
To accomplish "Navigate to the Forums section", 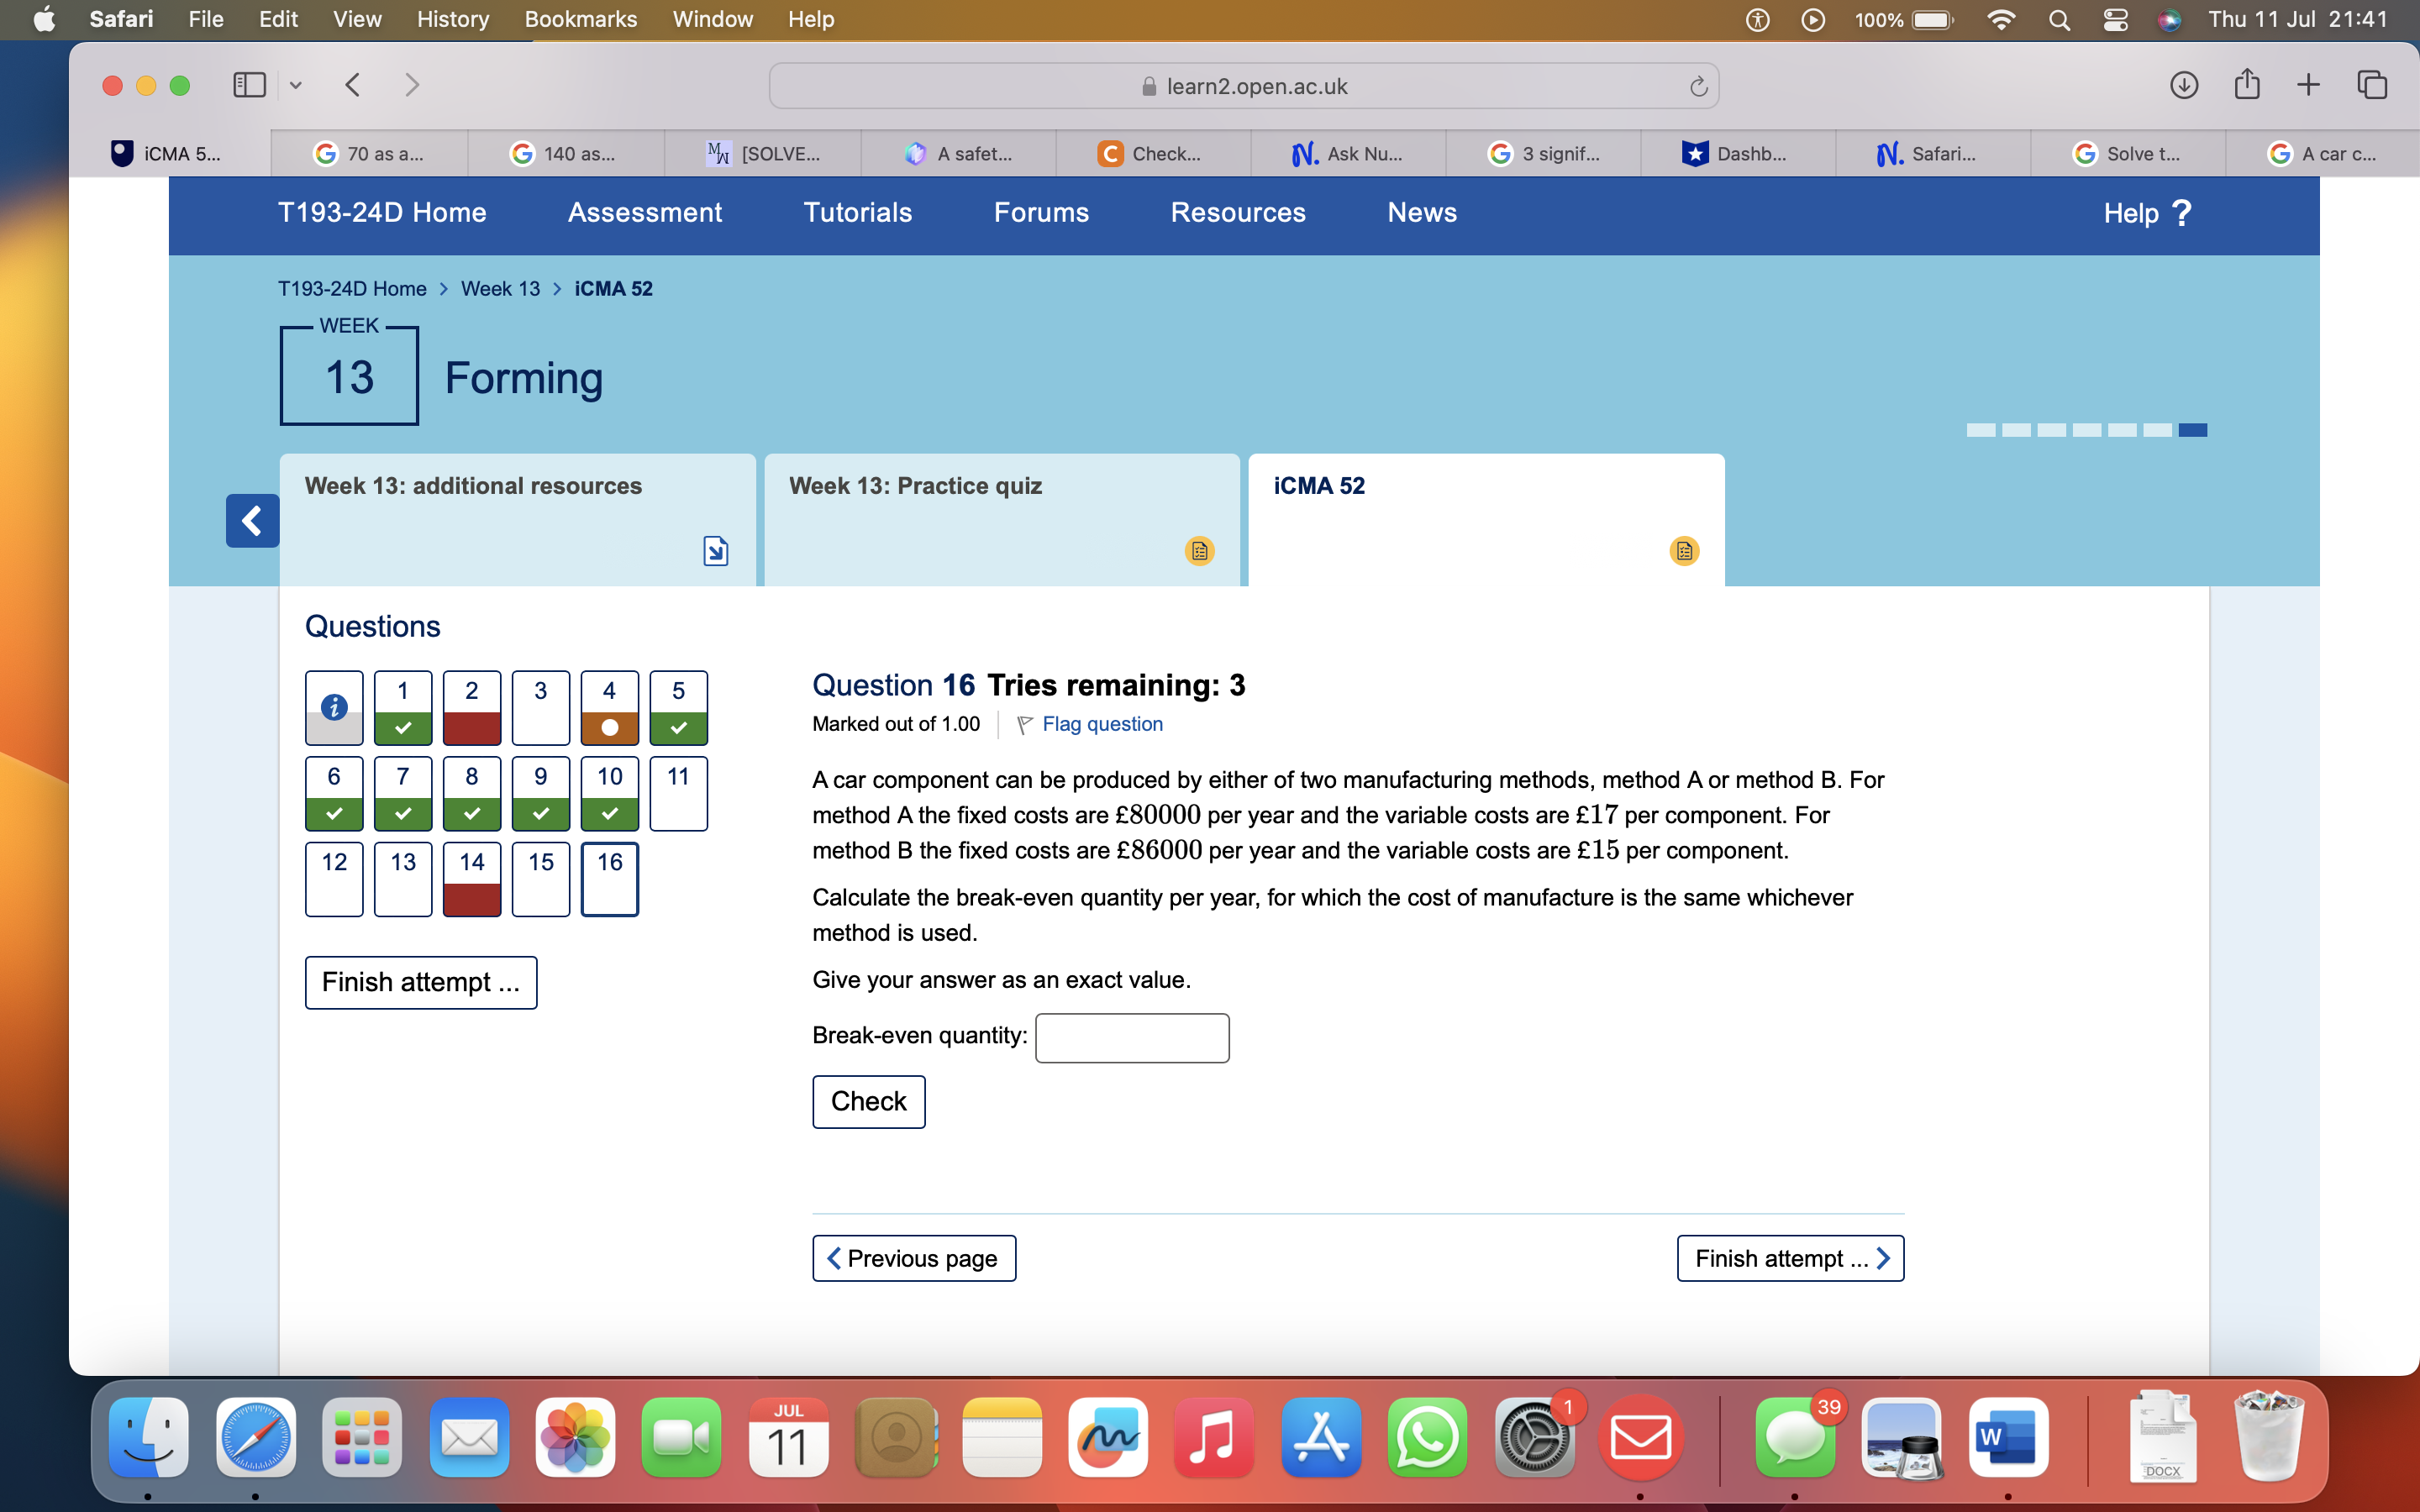I will (x=1041, y=212).
